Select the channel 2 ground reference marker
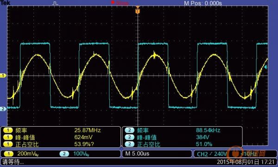This screenshot has width=278, height=167. (x=3, y=109)
